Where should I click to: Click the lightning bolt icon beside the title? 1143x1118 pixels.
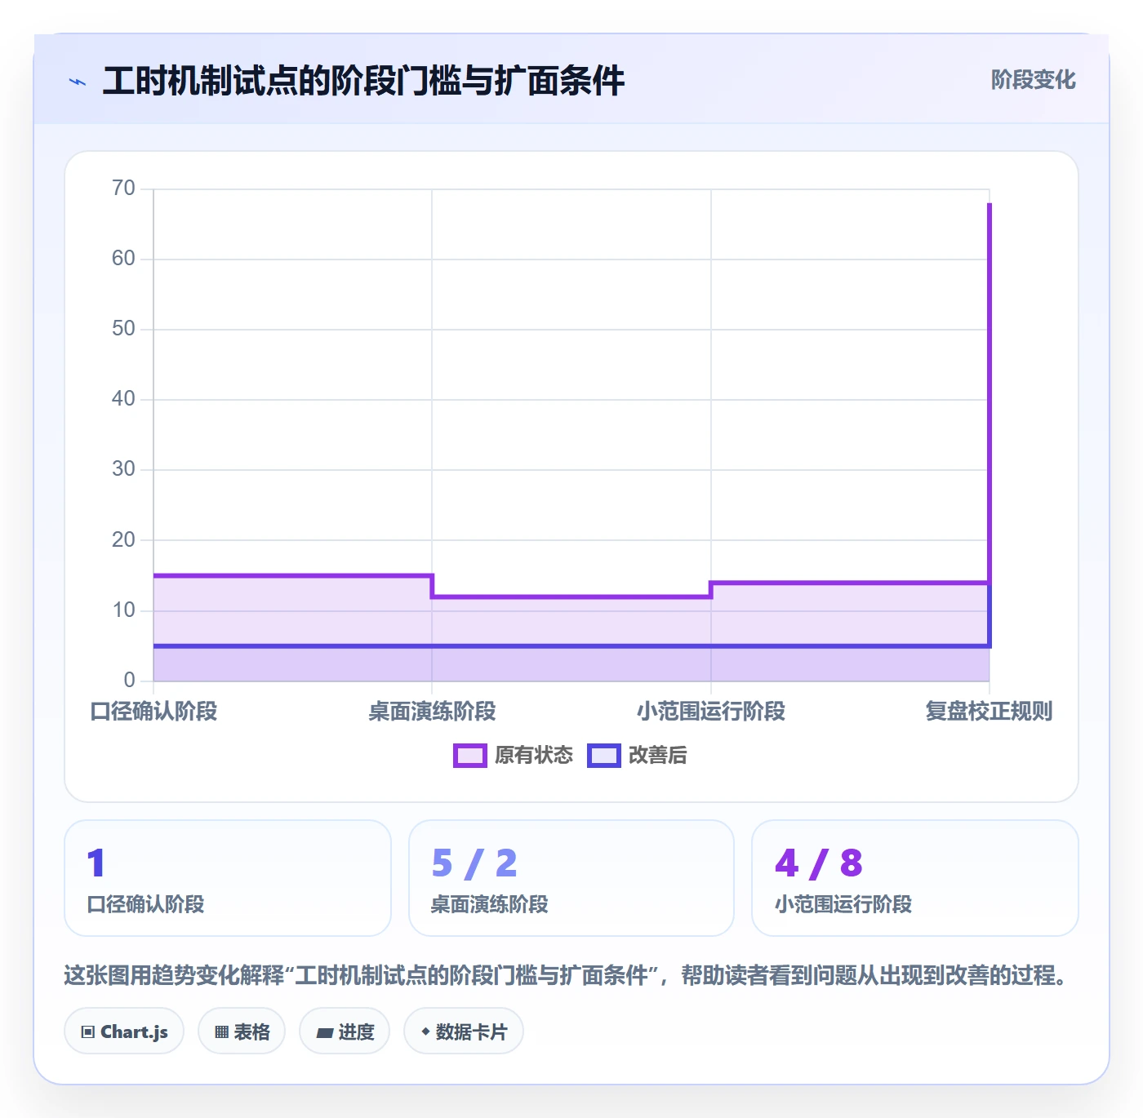pos(78,82)
